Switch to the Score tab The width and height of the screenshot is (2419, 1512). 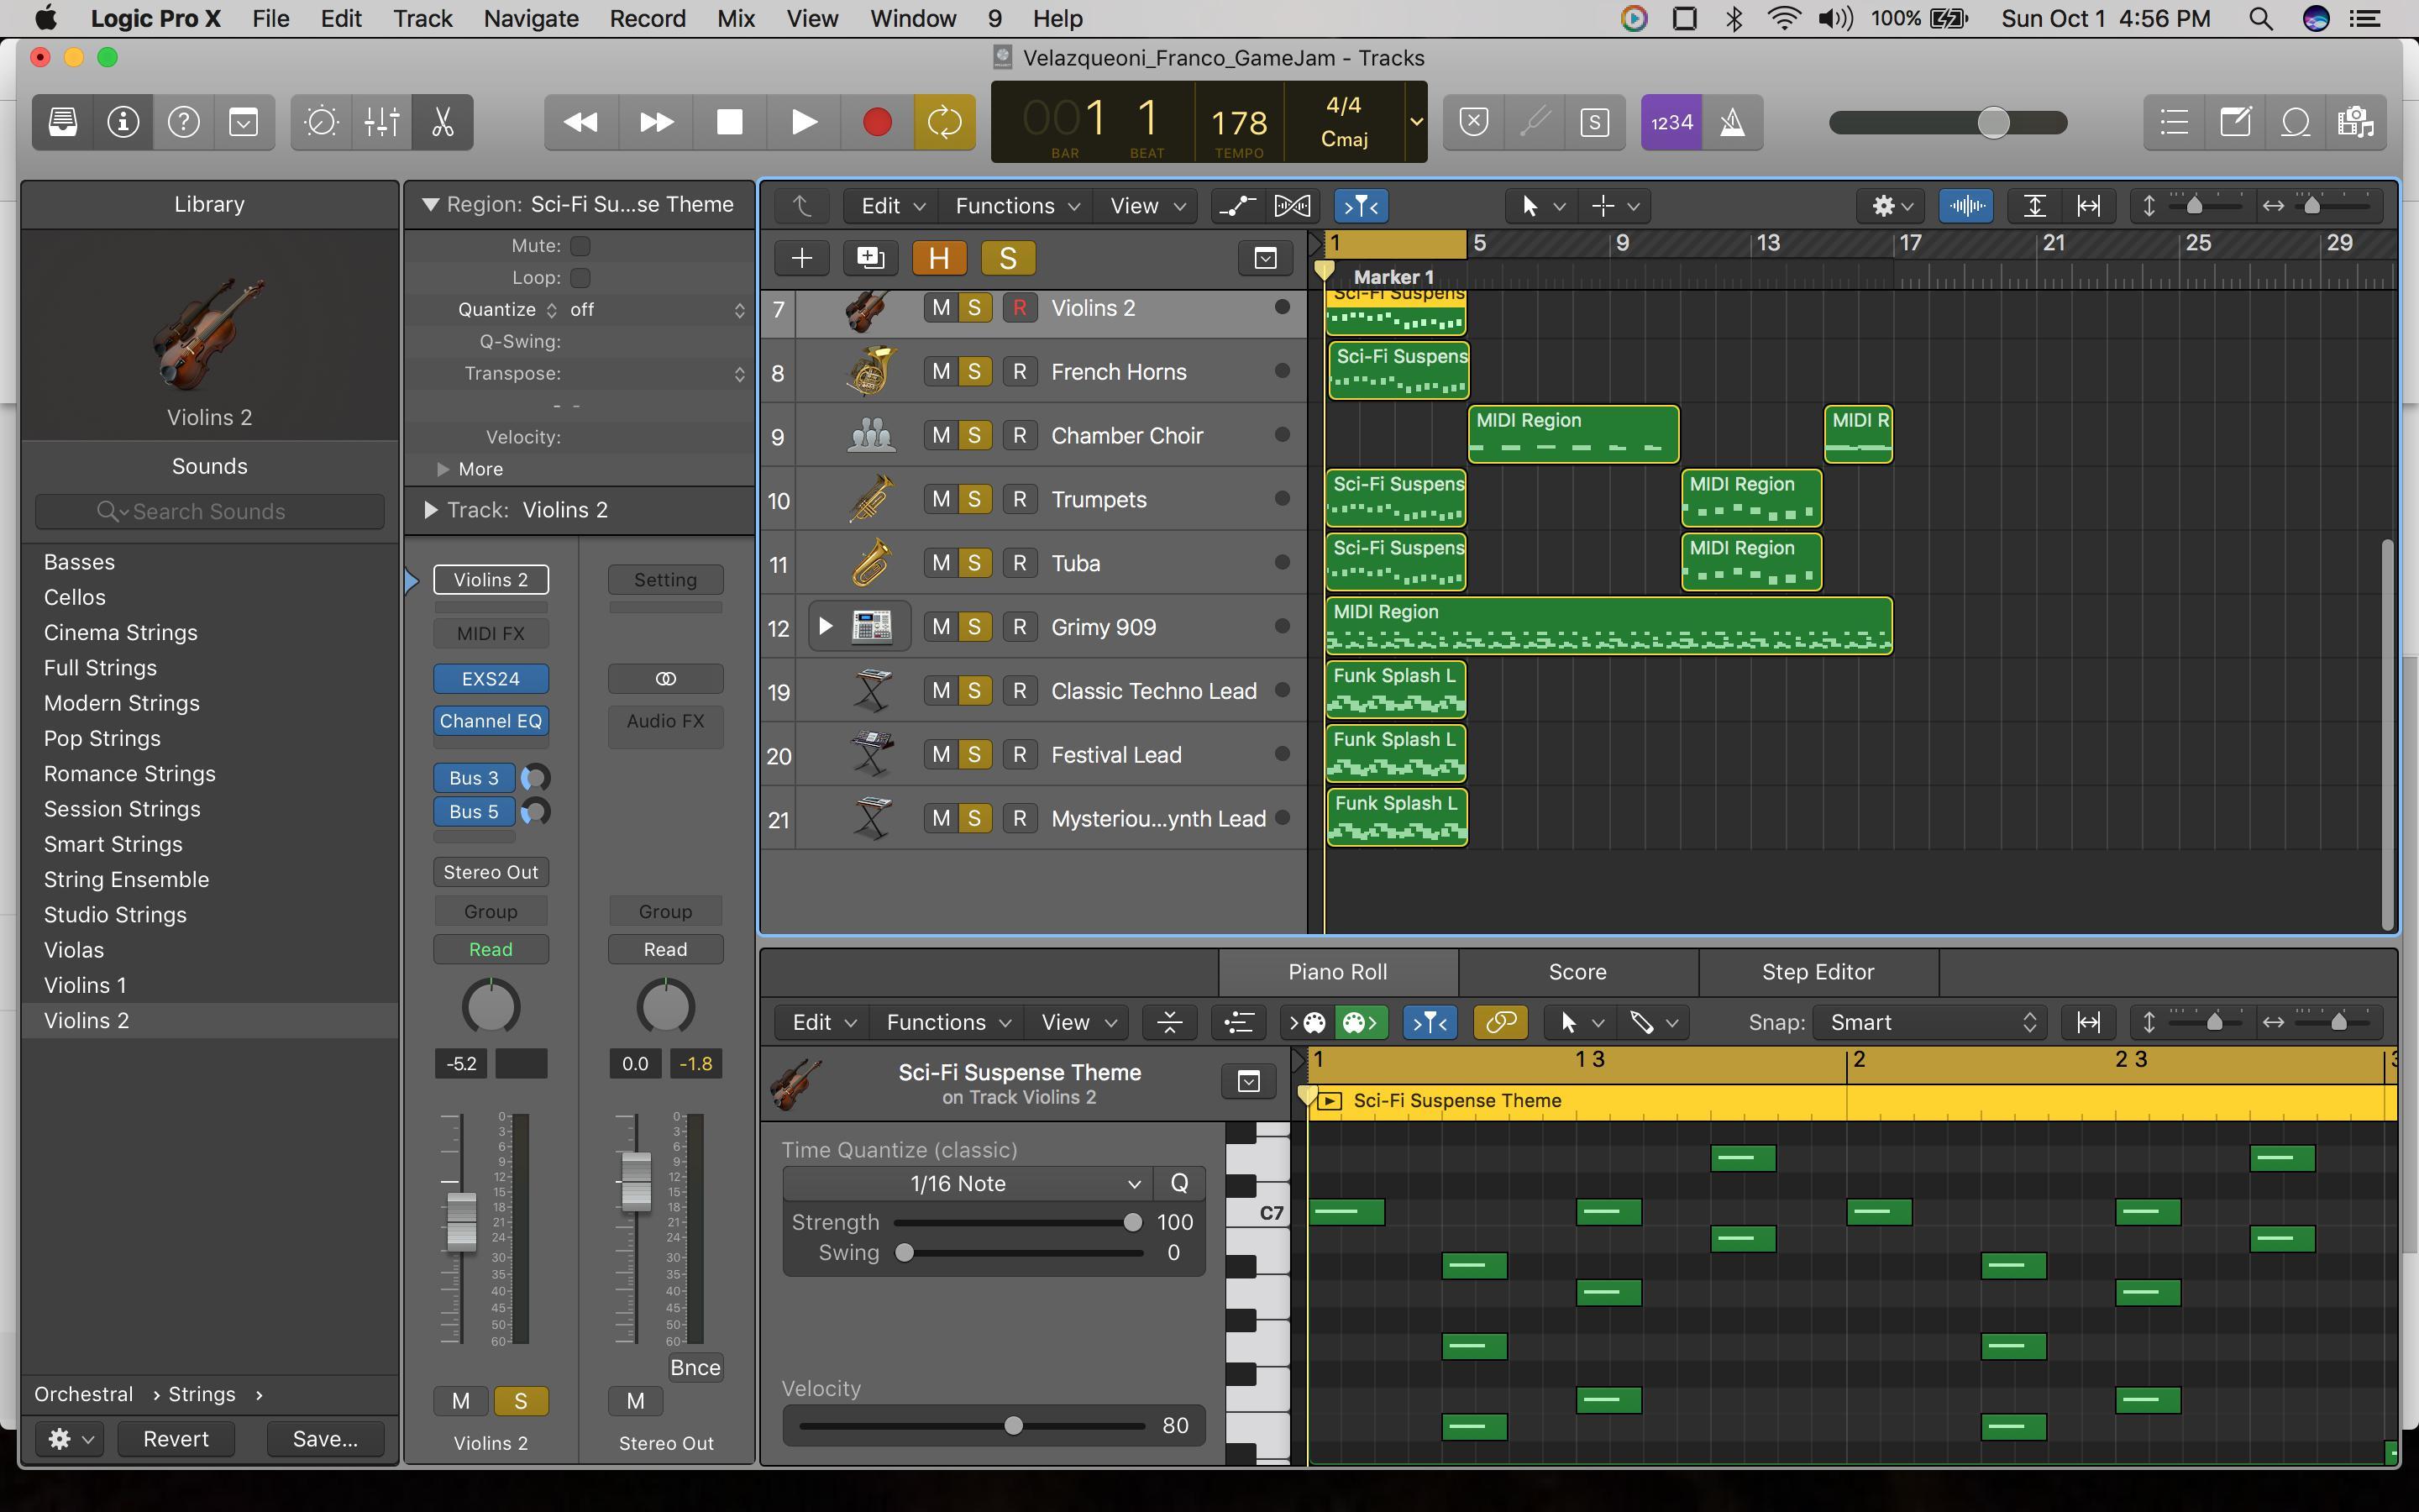1577,972
